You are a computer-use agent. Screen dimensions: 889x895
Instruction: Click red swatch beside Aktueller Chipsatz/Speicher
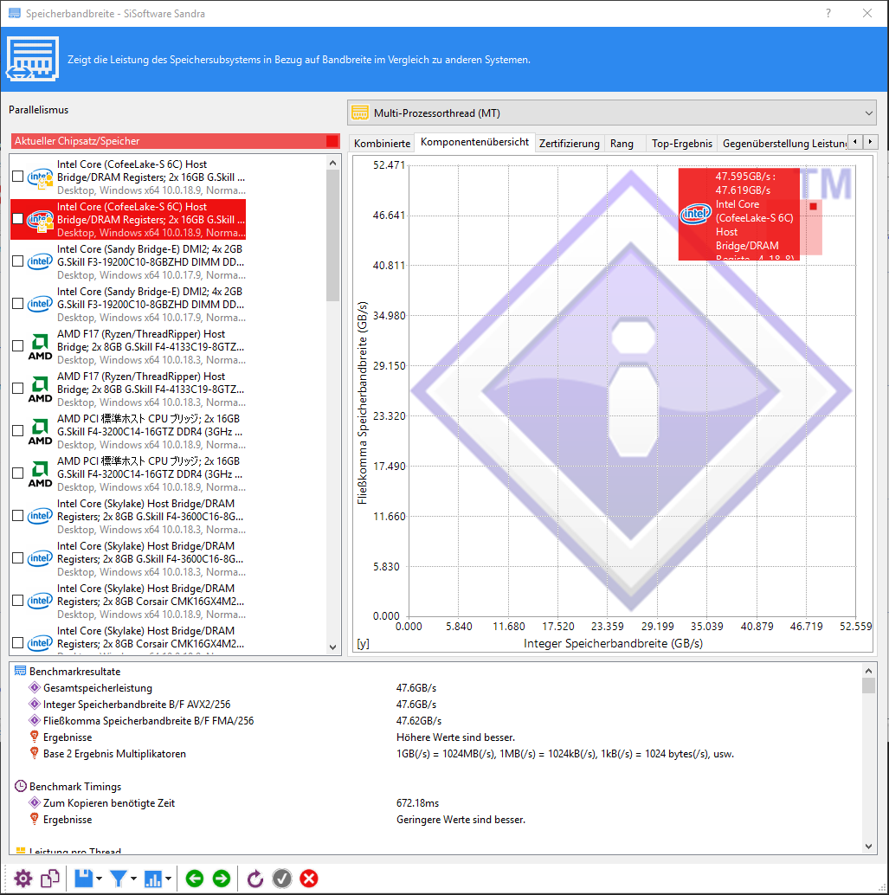point(332,141)
